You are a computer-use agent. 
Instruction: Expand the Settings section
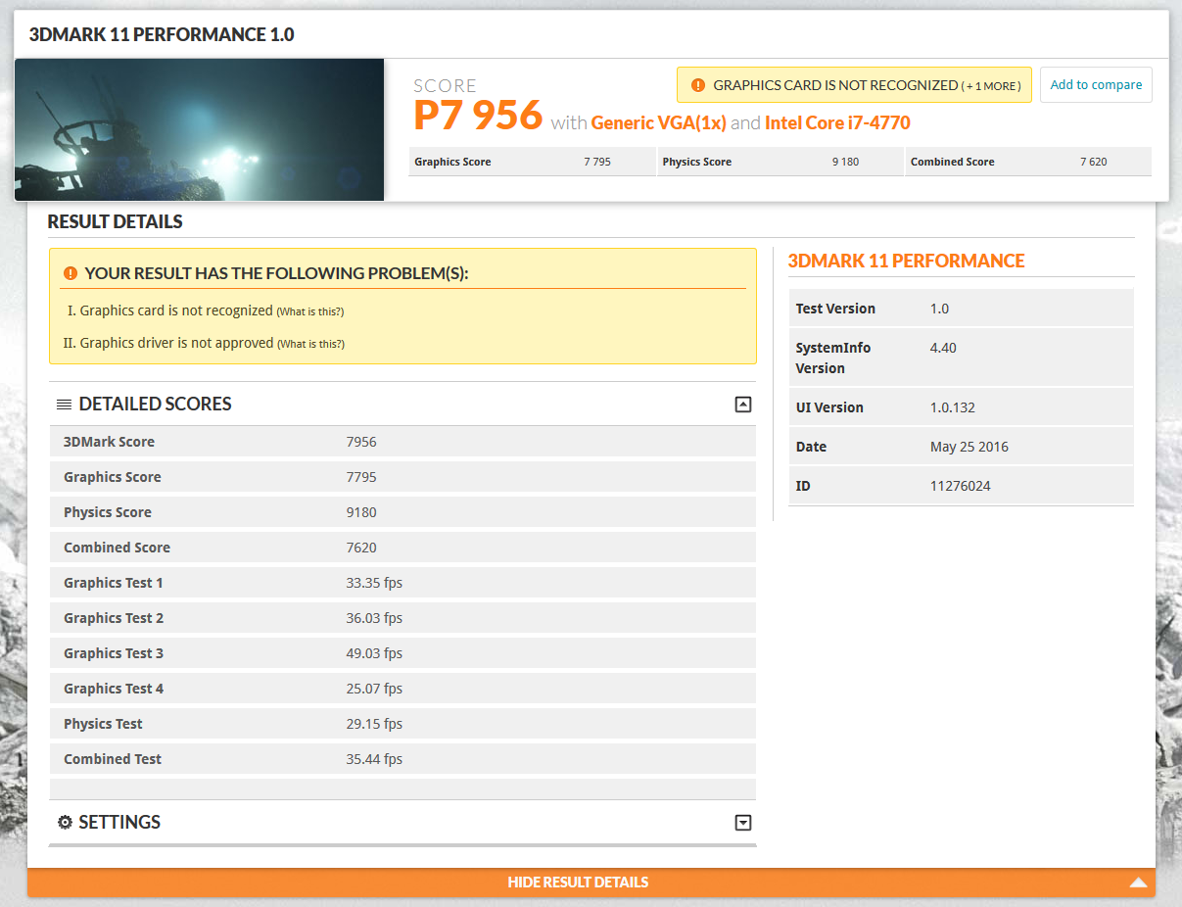(742, 823)
